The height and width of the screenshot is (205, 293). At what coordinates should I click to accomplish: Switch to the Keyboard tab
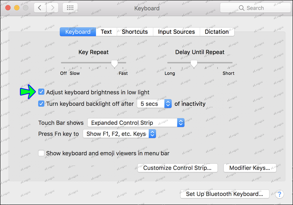[x=78, y=32]
